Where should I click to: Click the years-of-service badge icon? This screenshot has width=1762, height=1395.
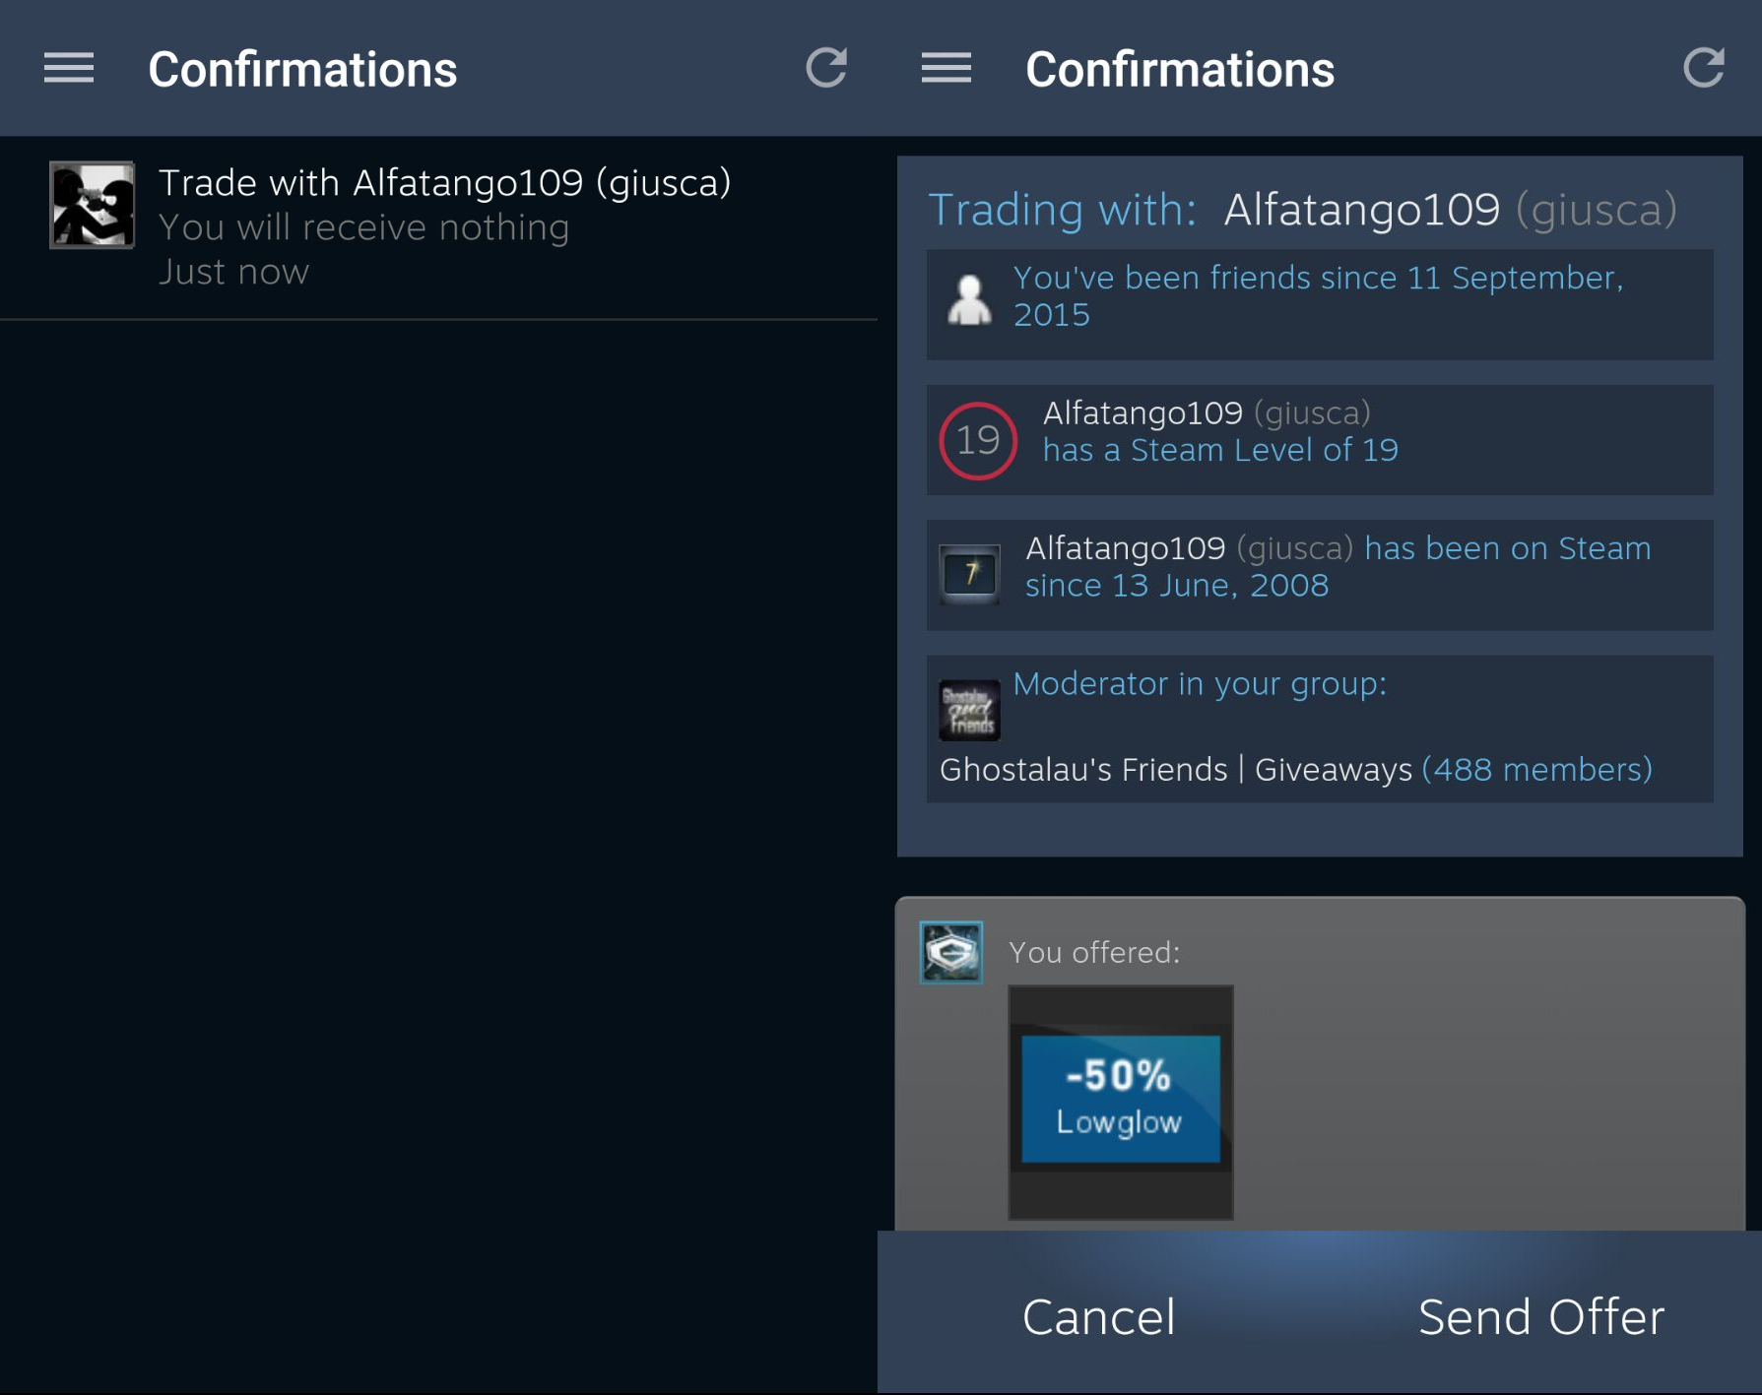click(x=969, y=573)
